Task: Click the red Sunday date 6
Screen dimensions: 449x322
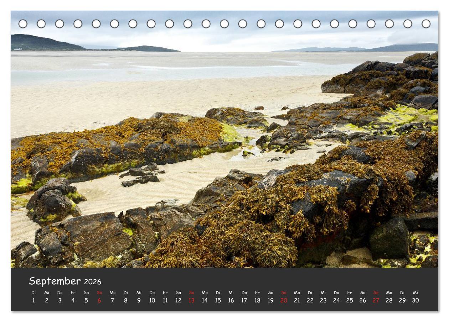Action: pos(98,300)
